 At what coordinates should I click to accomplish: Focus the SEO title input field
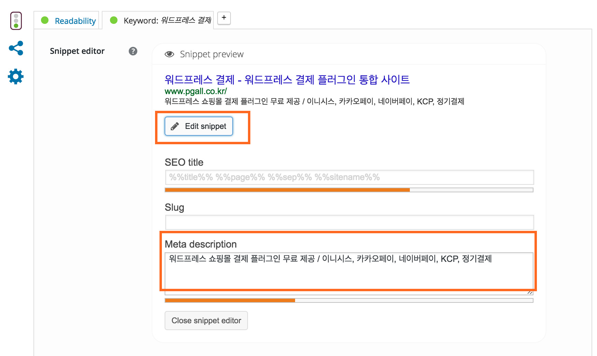click(x=349, y=177)
